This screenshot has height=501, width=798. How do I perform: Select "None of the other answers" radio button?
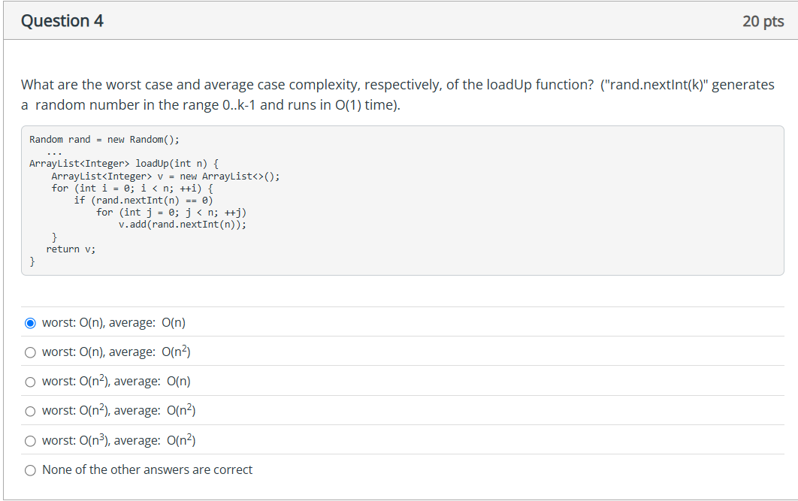pos(30,470)
